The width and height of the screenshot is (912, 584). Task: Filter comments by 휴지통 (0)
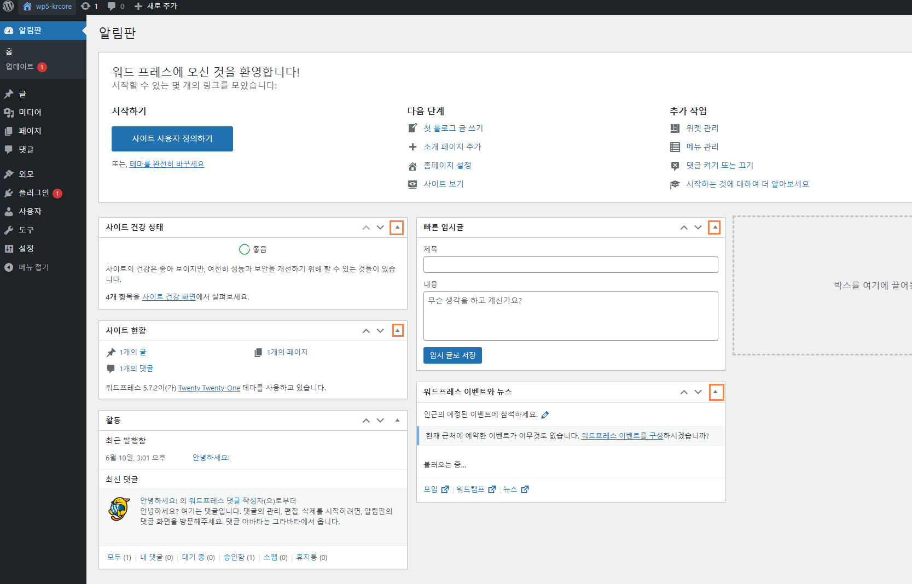tap(312, 557)
